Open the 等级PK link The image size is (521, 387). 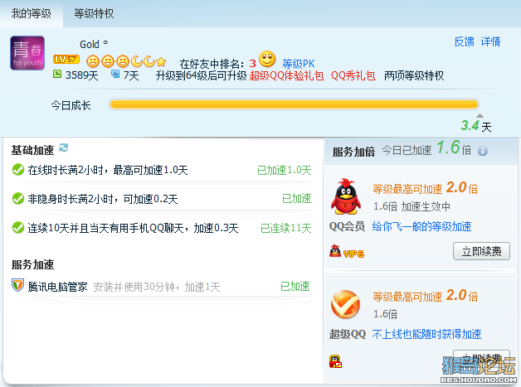coord(299,63)
